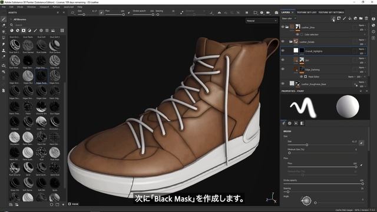Toggle visibility of Dirt layer
Image resolution: width=377 pixels, height=212 pixels.
[283, 59]
